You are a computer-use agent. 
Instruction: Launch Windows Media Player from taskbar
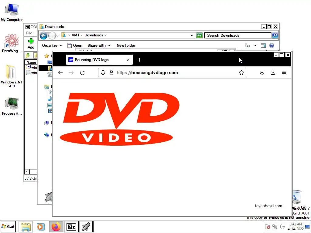coord(41,227)
